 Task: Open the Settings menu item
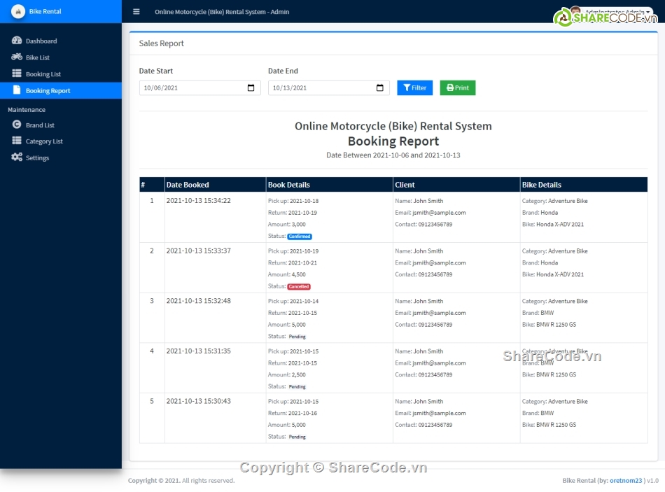tap(37, 158)
